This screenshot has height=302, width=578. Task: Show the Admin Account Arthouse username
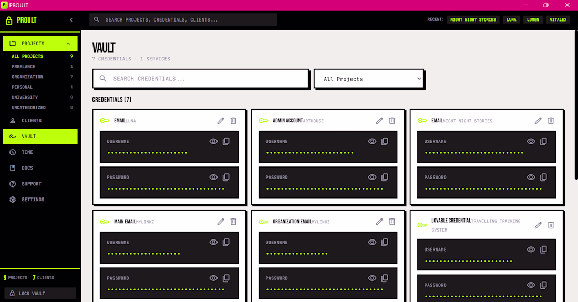(x=373, y=141)
